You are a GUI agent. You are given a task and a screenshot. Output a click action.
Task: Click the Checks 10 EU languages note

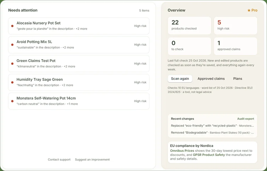[x=210, y=90]
